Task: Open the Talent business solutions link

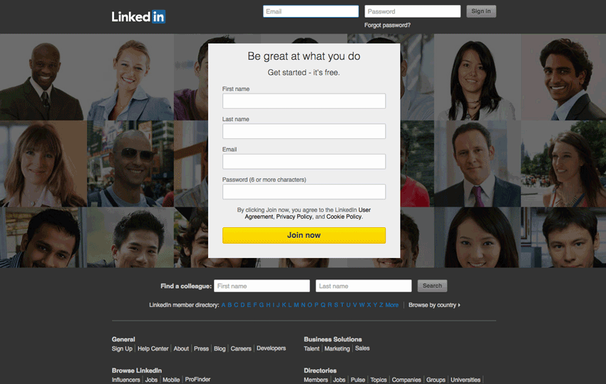Action: click(312, 348)
